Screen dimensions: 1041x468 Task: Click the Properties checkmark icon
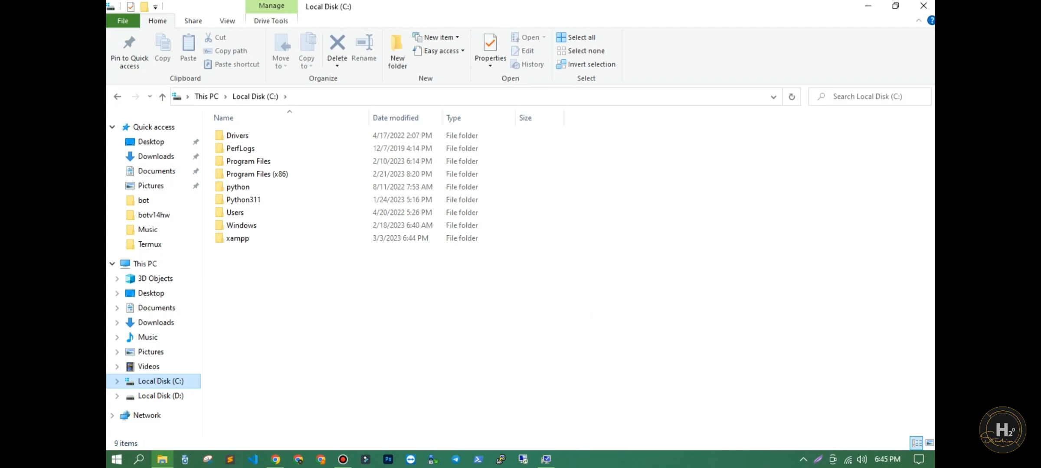point(490,43)
